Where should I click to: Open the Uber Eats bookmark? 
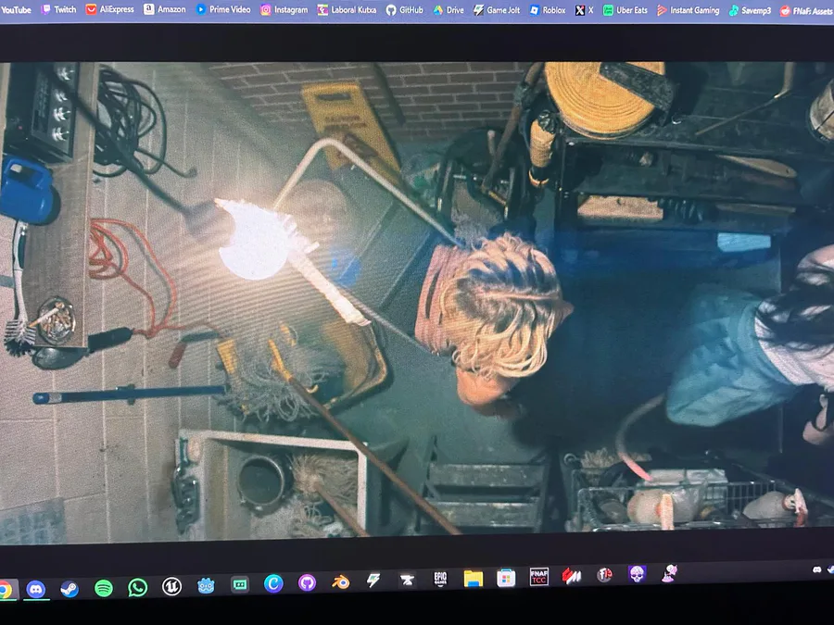(625, 9)
